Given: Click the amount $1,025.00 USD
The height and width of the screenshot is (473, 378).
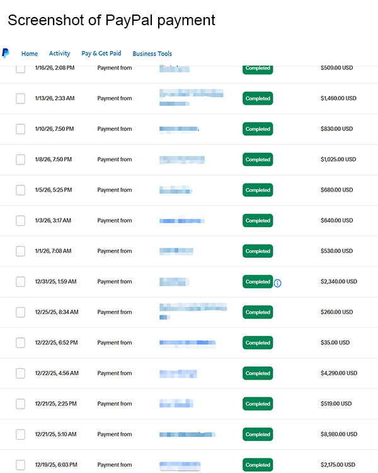Looking at the screenshot, I should pyautogui.click(x=338, y=160).
